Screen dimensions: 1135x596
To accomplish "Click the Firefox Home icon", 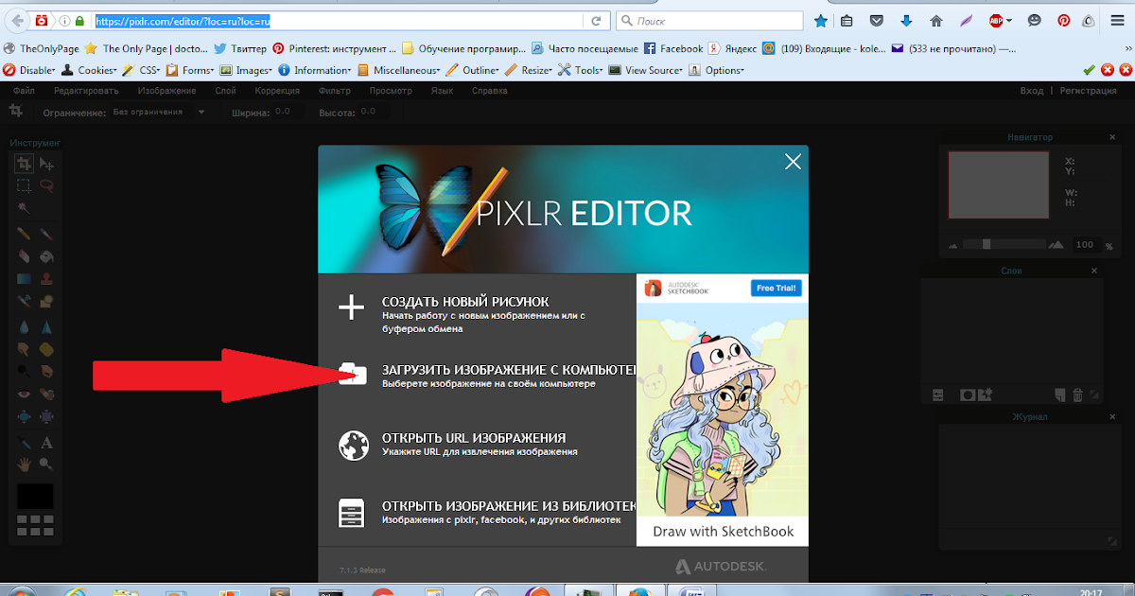I will pos(936,20).
